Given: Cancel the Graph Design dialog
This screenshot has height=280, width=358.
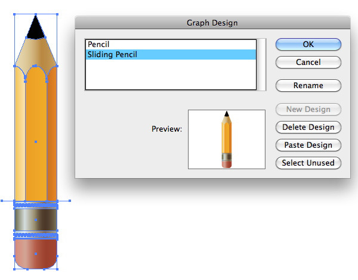Looking at the screenshot, I should (308, 62).
